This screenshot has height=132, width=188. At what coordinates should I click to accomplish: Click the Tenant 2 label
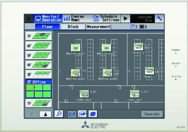[138, 52]
